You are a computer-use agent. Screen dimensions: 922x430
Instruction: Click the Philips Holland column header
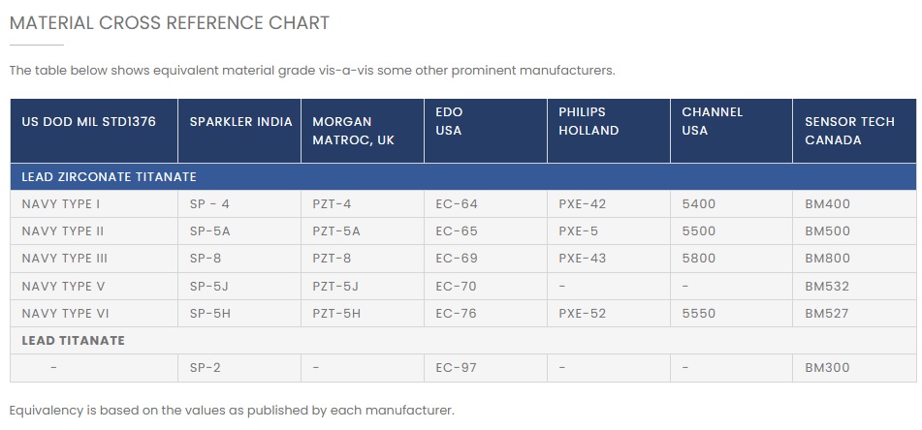[x=588, y=122]
